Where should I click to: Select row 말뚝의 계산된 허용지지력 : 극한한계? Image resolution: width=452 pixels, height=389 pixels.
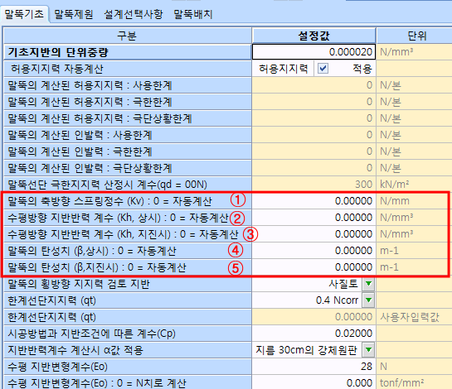pos(127,102)
